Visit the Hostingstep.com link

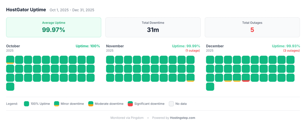coord(183,118)
